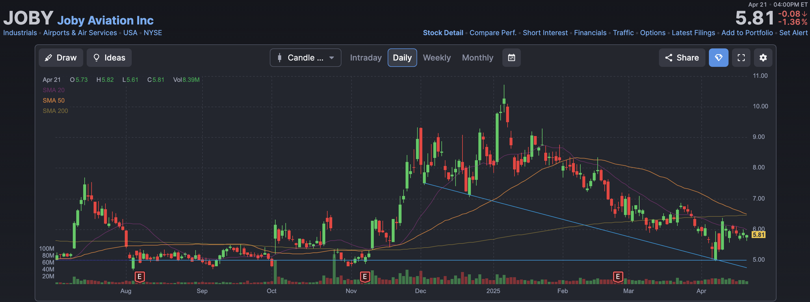This screenshot has height=302, width=810.
Task: Click the November earnings E marker
Action: 365,277
